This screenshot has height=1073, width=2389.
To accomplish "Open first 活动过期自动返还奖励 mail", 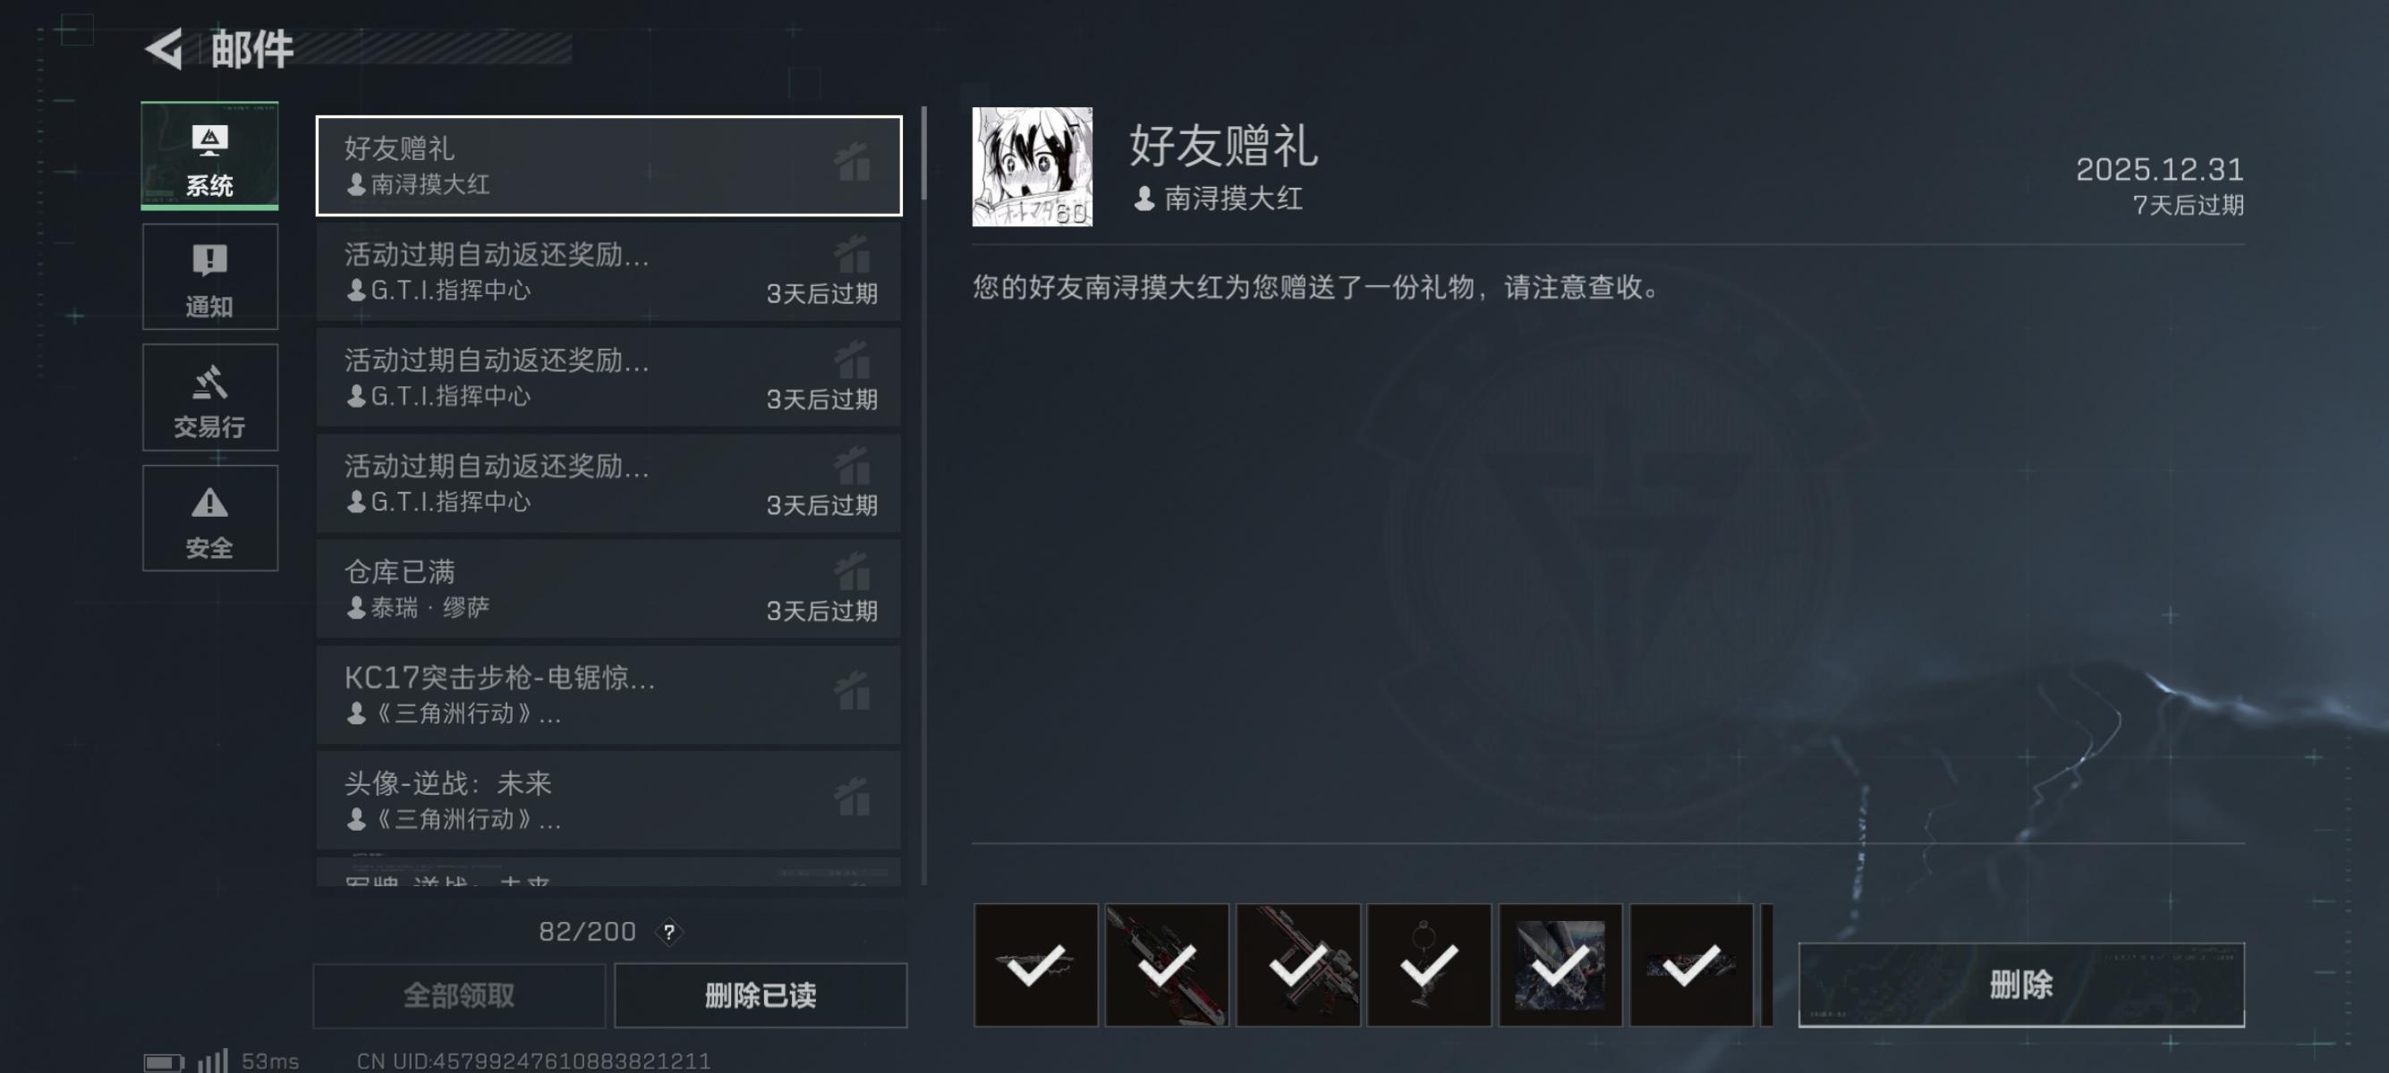I will pos(608,272).
